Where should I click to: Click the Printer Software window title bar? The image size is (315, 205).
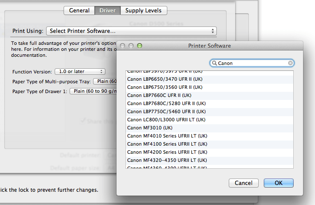tap(209, 46)
